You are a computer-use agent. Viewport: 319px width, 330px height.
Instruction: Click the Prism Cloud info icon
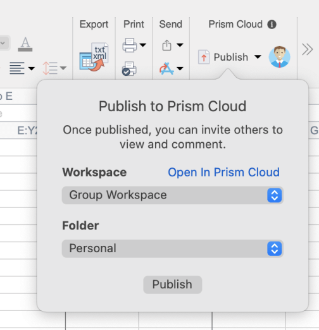coord(272,25)
